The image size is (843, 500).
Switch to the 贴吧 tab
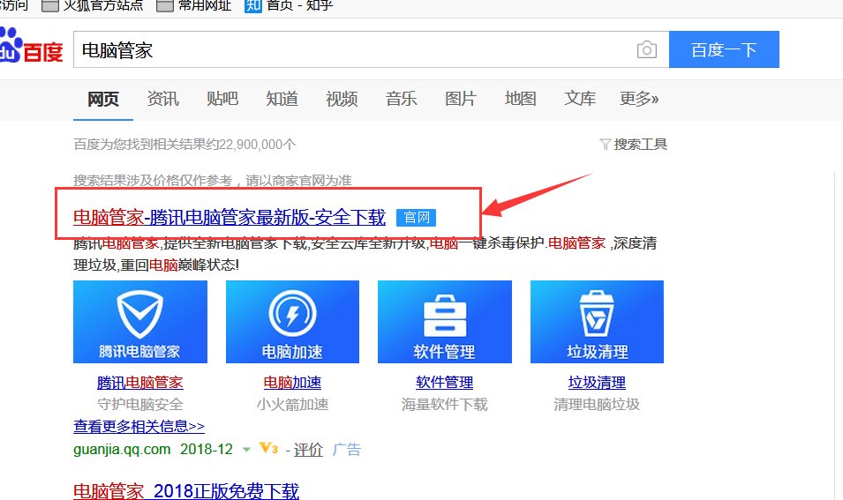tap(222, 99)
